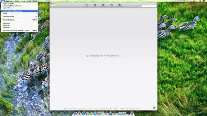Choose Desligar… to shut down
The height and width of the screenshot is (116, 207).
pos(19,27)
